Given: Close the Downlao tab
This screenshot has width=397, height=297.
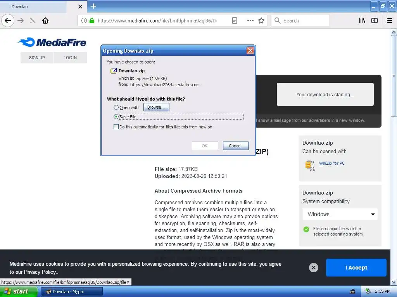Looking at the screenshot, I should [80, 6].
